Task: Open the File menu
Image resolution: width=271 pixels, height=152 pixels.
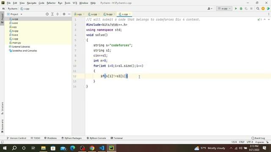Action: tap(8, 3)
